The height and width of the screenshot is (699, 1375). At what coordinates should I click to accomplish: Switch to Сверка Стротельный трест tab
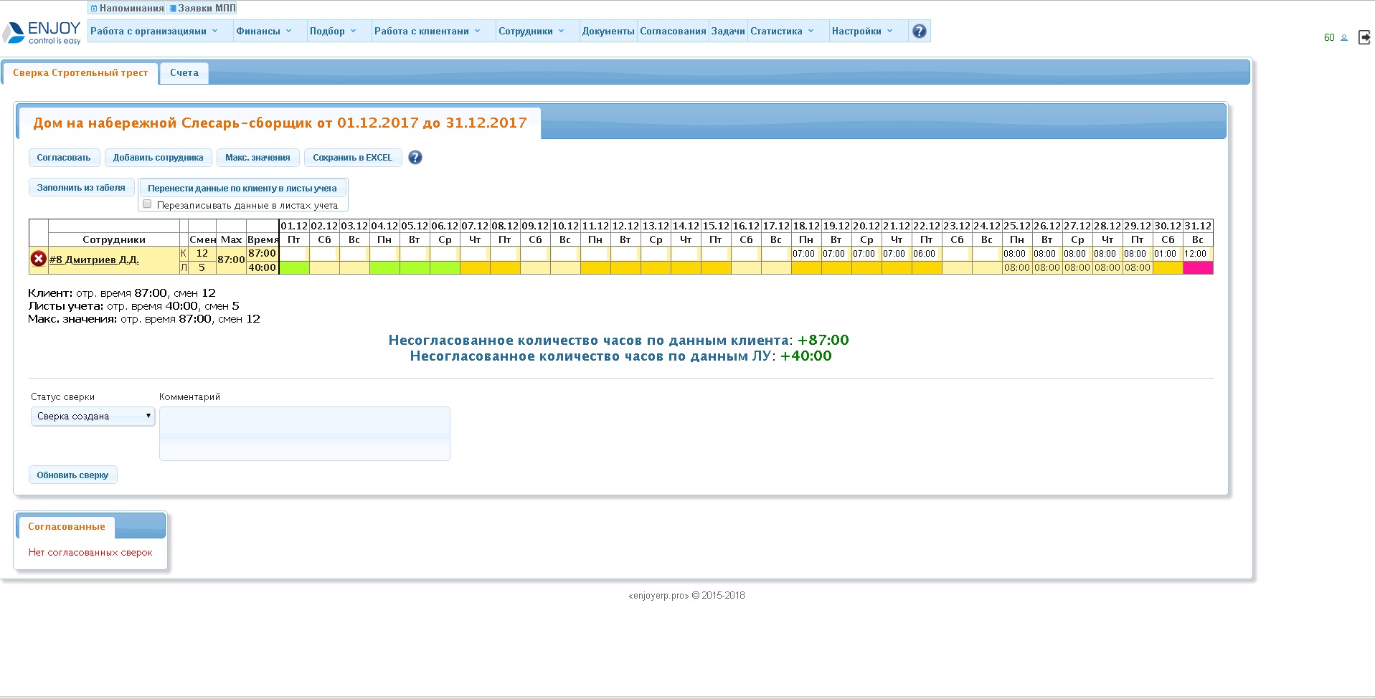point(80,73)
